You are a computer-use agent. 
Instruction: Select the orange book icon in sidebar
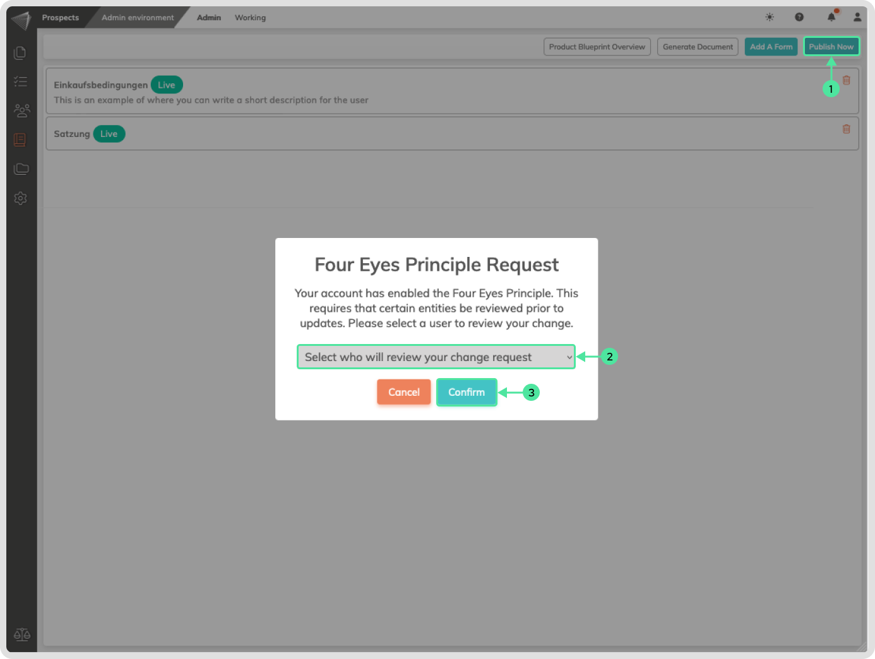pos(20,140)
